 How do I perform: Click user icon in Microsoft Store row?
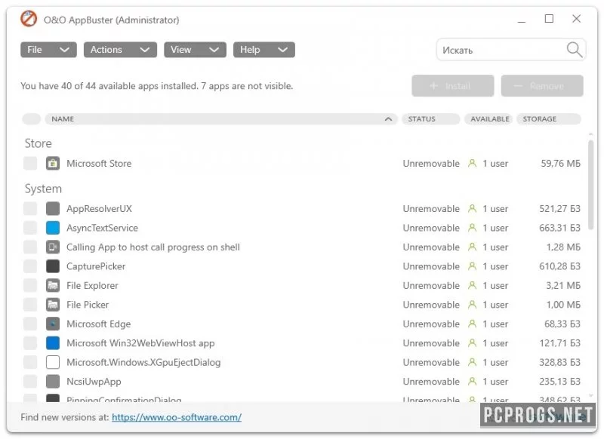pyautogui.click(x=472, y=164)
